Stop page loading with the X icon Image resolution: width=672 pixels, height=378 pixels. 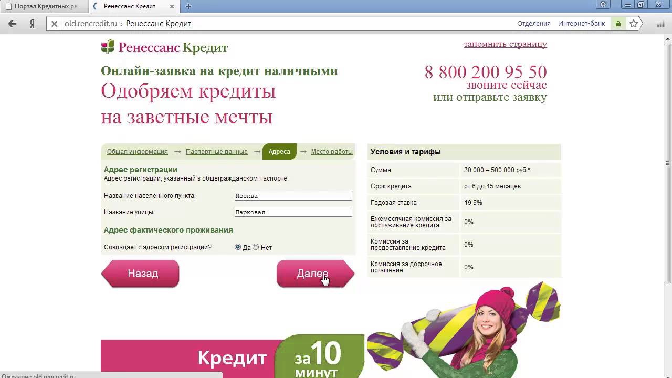[54, 24]
